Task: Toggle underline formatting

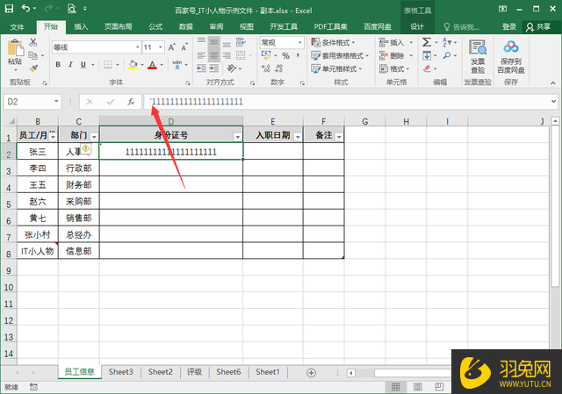Action: 83,64
